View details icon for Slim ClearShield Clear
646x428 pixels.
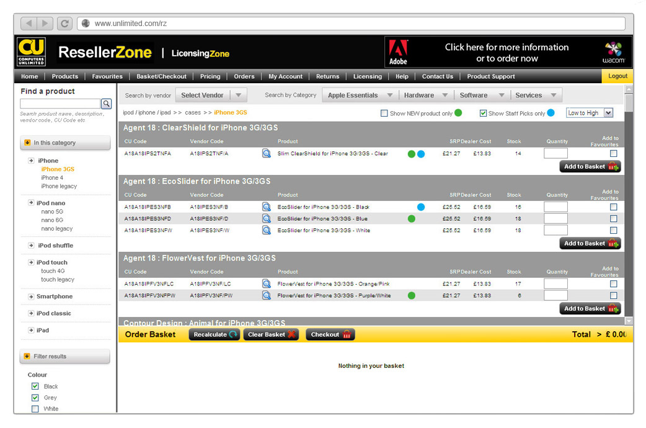coord(267,153)
